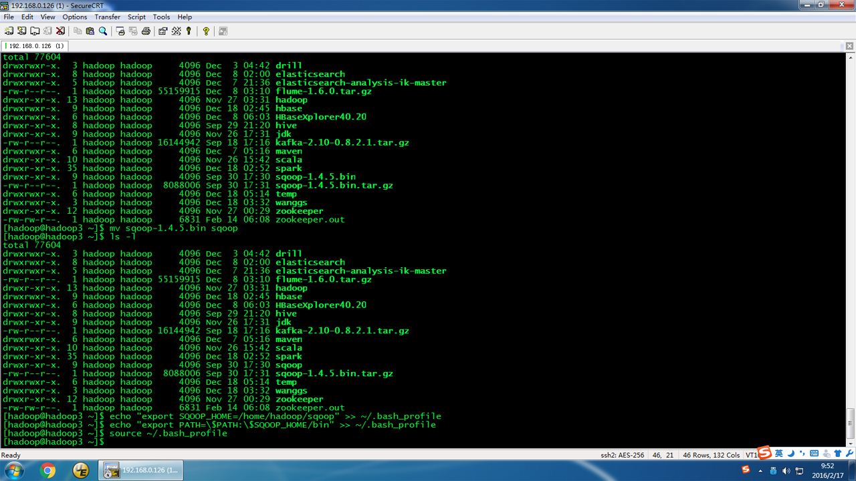856x481 pixels.
Task: Open the Transfer menu
Action: pos(108,17)
